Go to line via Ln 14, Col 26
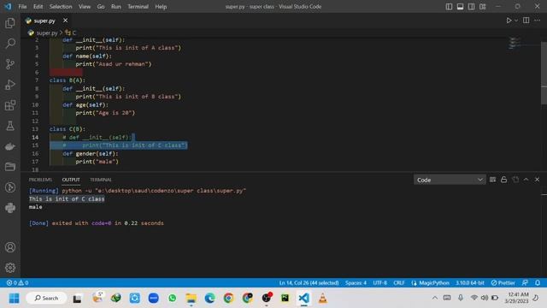Image resolution: width=547 pixels, height=308 pixels. [x=309, y=282]
